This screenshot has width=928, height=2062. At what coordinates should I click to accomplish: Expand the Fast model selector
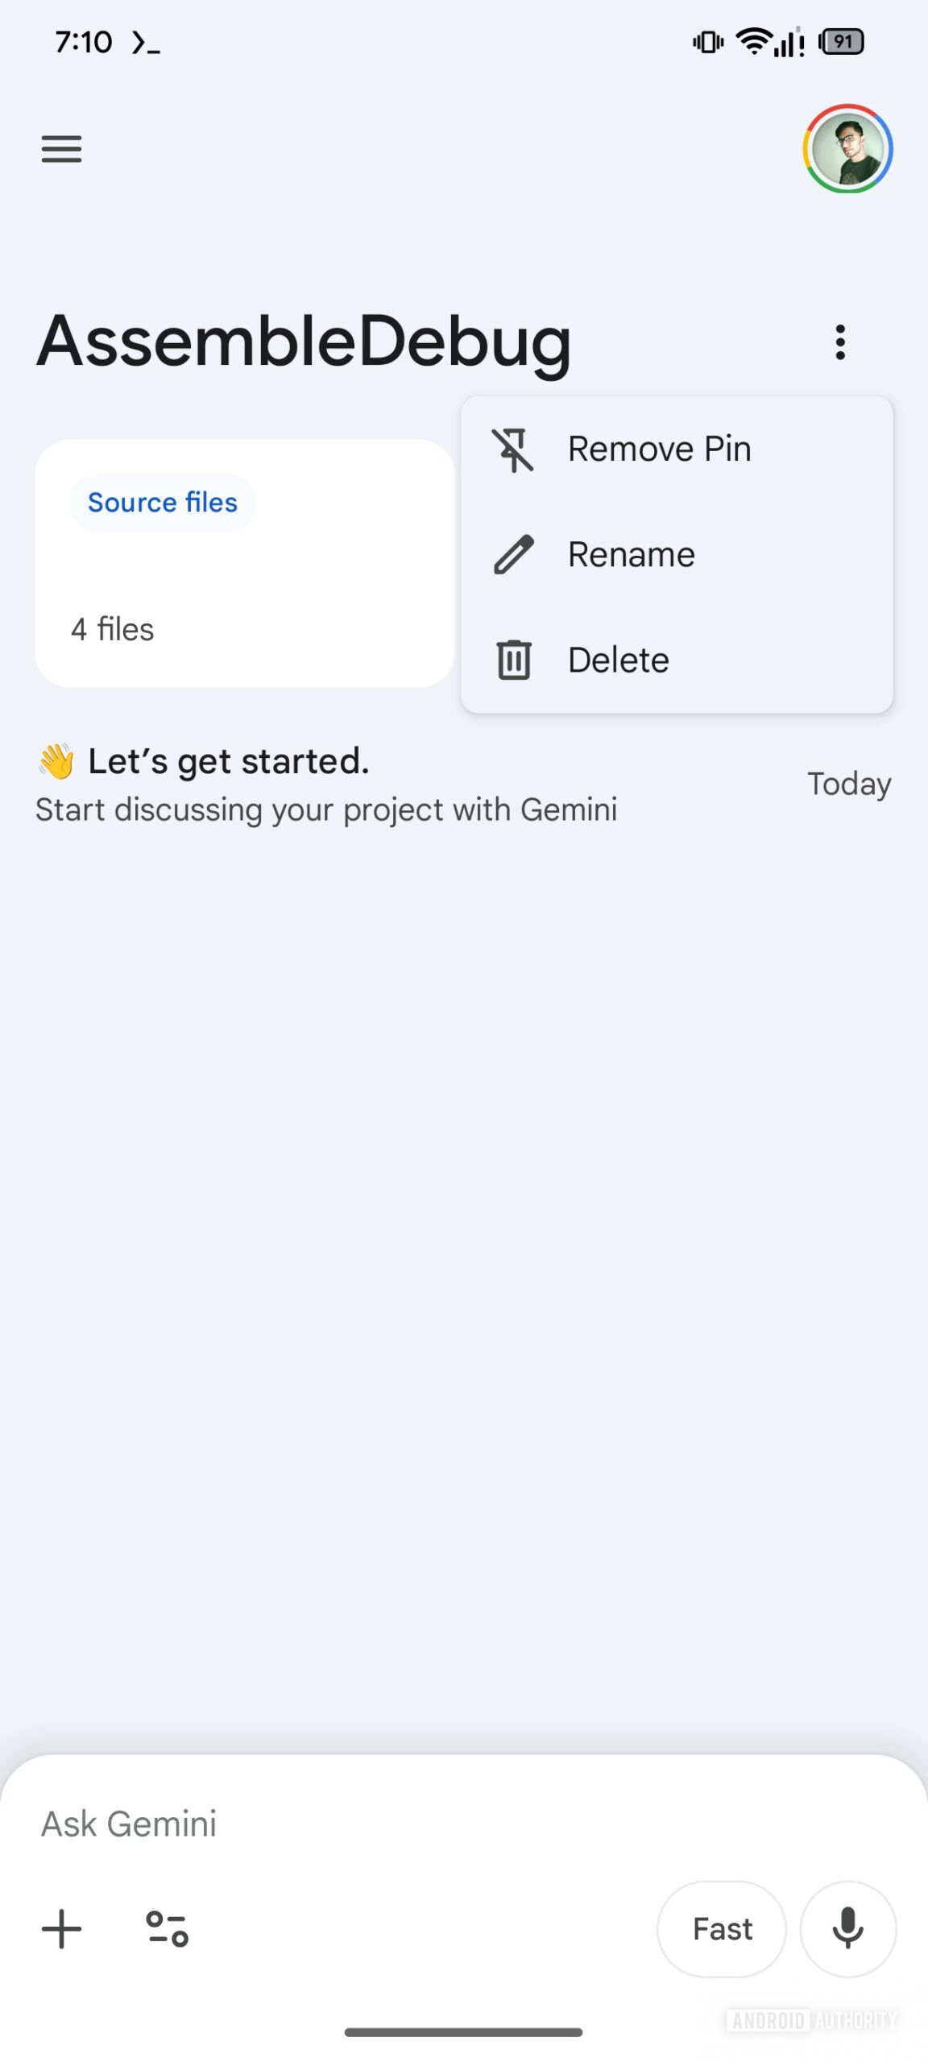pos(722,1929)
